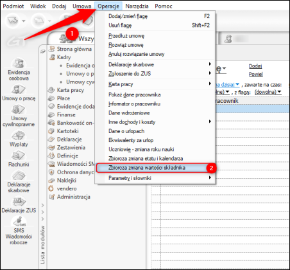The height and width of the screenshot is (270, 290).
Task: Open the Podmiot menu
Action: [x=13, y=6]
